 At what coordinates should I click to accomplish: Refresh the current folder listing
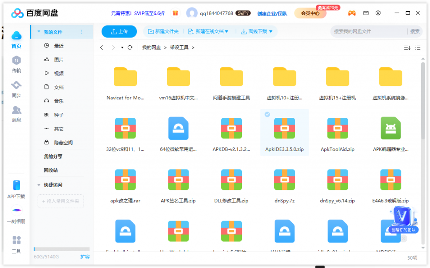(x=130, y=47)
